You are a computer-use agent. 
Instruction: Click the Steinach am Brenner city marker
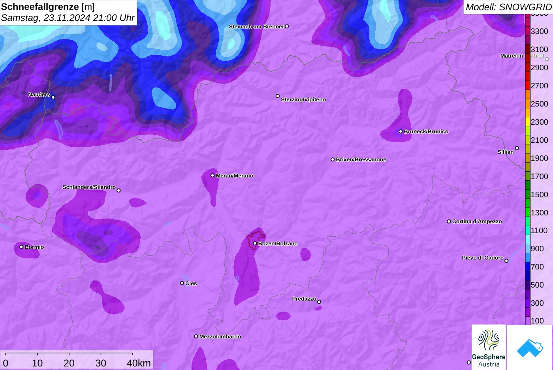(x=287, y=26)
